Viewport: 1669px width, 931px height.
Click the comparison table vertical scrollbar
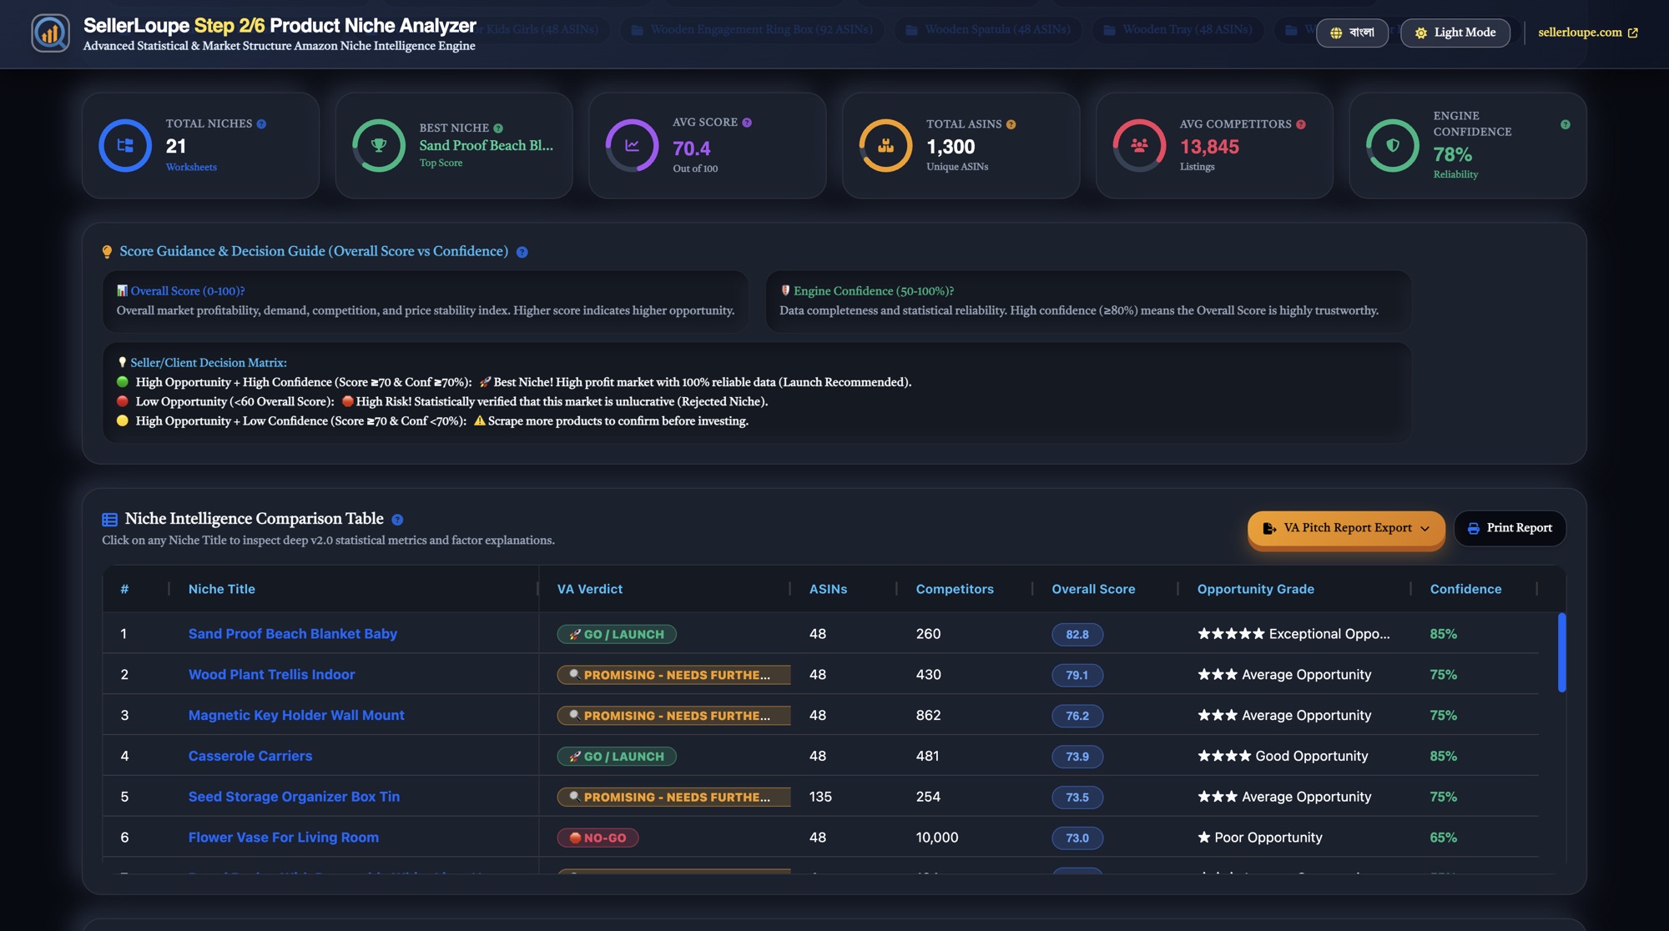[1561, 652]
